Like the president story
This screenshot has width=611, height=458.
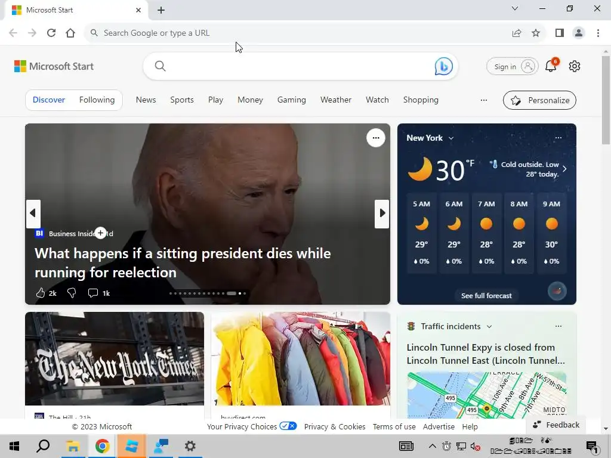coord(41,293)
